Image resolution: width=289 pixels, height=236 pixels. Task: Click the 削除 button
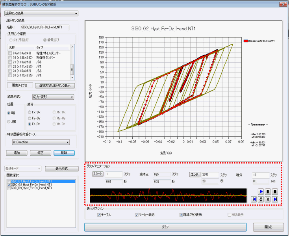[64, 153]
